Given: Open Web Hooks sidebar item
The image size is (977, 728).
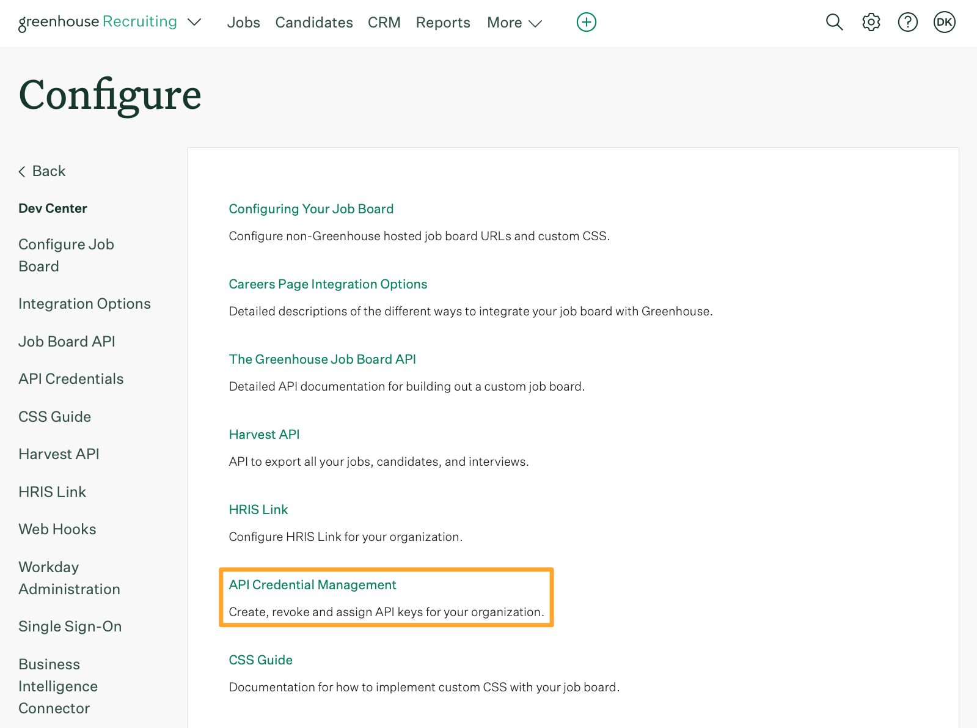Looking at the screenshot, I should point(57,529).
